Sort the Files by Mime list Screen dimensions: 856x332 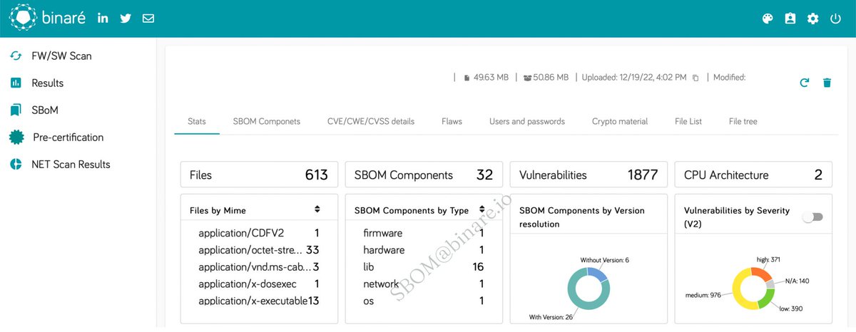[317, 209]
